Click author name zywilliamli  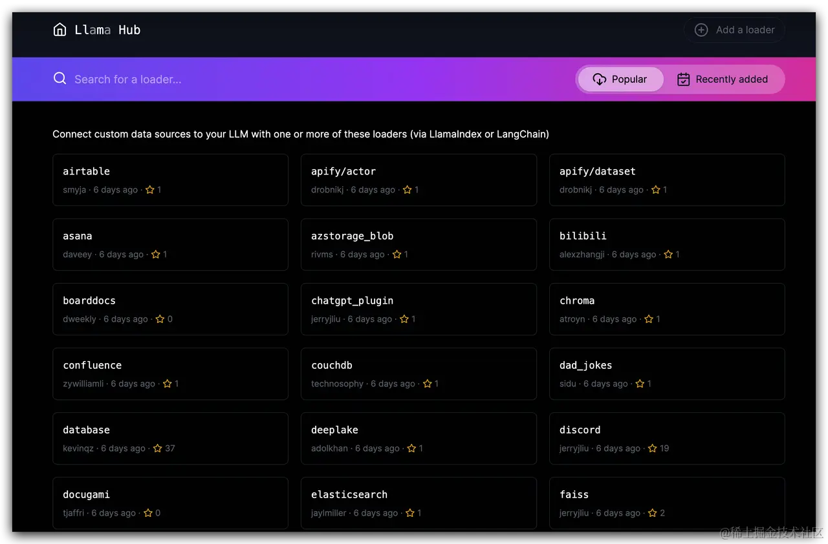click(83, 384)
